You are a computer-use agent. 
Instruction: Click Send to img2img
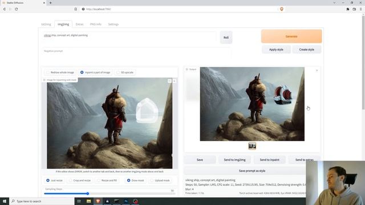click(x=234, y=160)
